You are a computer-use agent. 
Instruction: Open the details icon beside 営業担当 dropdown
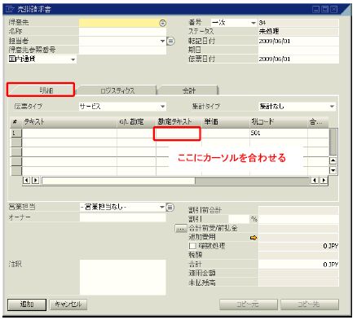coord(170,208)
